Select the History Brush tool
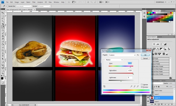 [x=3, y=39]
